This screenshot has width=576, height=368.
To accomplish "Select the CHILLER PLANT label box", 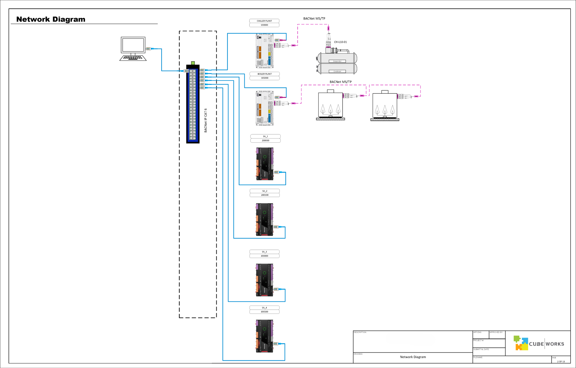I will coord(264,21).
